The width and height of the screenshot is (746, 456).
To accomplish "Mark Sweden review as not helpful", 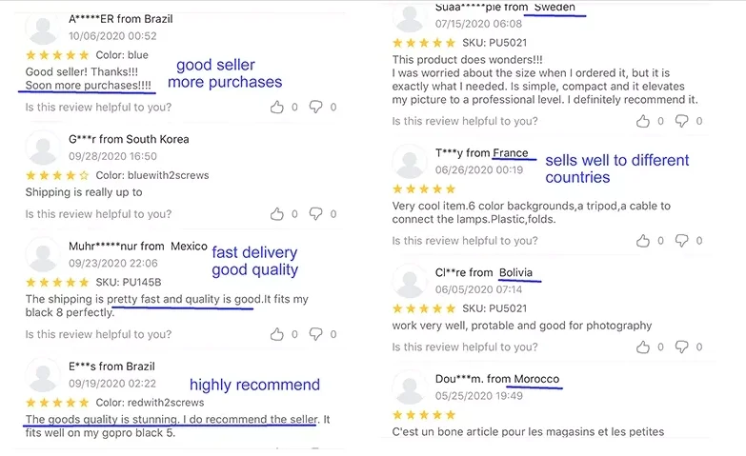I will 681,121.
